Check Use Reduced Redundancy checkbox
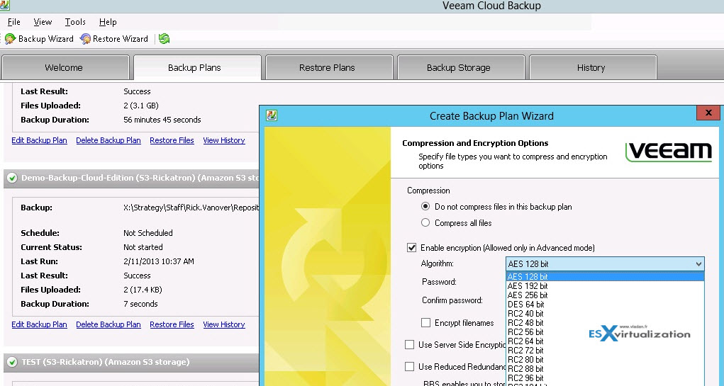This screenshot has height=386, width=724. [x=410, y=367]
